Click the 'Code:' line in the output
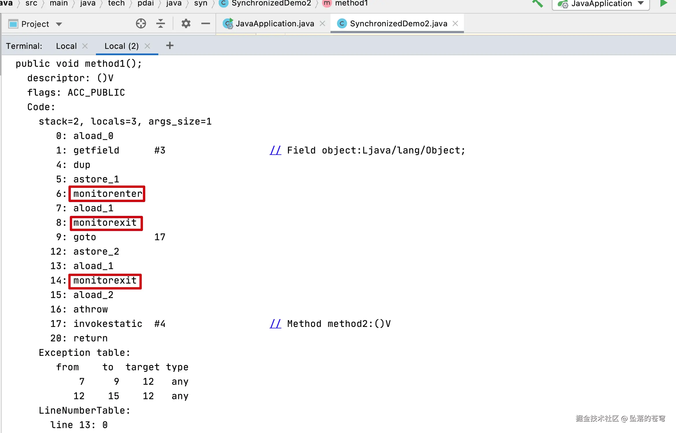This screenshot has height=433, width=676. 41,107
